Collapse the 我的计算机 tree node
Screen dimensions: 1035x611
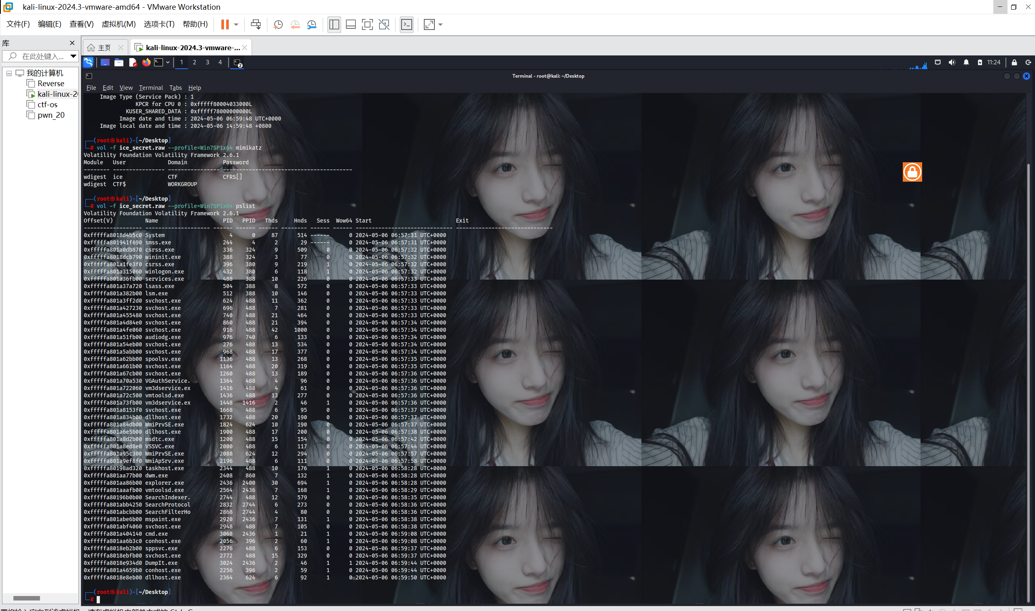tap(9, 73)
